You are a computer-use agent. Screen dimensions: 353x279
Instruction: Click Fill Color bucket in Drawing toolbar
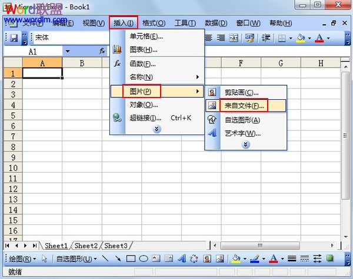click(236, 259)
